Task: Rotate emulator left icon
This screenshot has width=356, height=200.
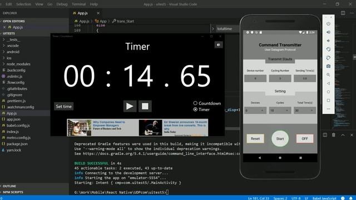Action: (x=328, y=49)
